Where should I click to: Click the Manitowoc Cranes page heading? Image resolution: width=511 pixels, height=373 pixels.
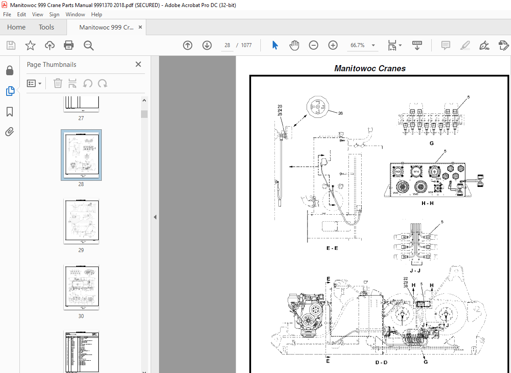(370, 68)
